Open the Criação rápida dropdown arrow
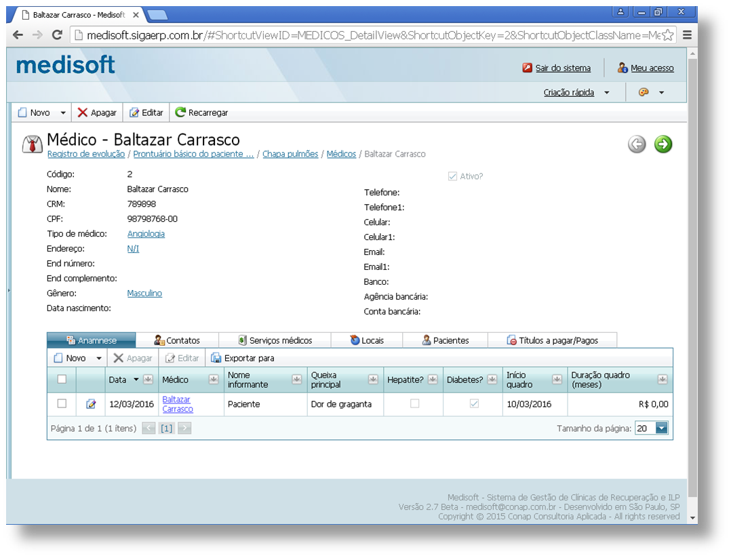 pos(606,93)
